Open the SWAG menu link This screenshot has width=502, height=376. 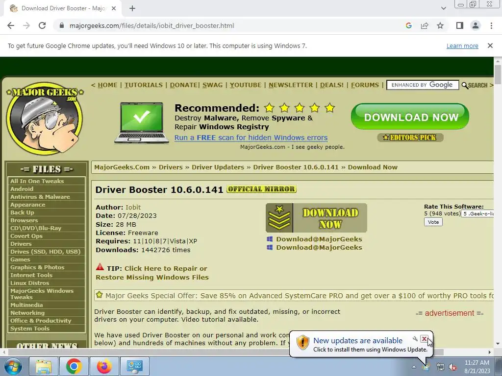pyautogui.click(x=213, y=85)
